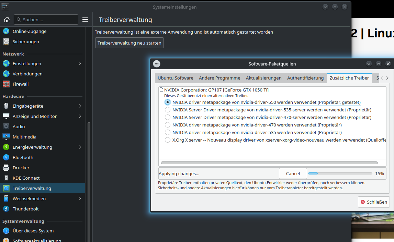Open Energieverwaltung green lightning icon

pos(6,147)
